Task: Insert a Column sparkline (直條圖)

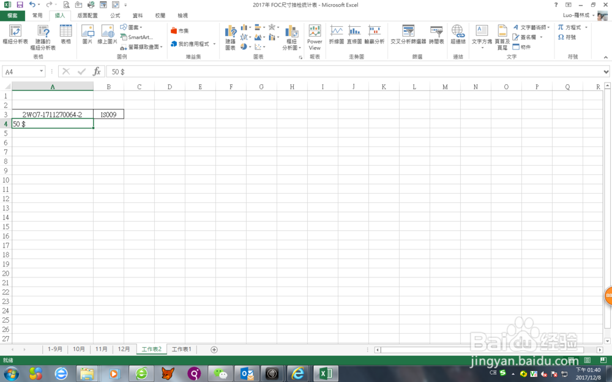Action: (x=354, y=34)
